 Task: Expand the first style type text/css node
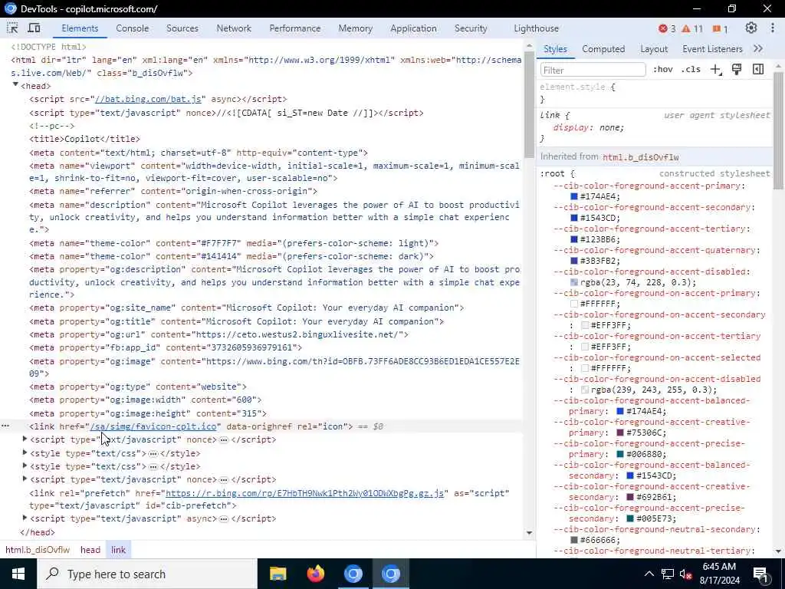click(25, 452)
